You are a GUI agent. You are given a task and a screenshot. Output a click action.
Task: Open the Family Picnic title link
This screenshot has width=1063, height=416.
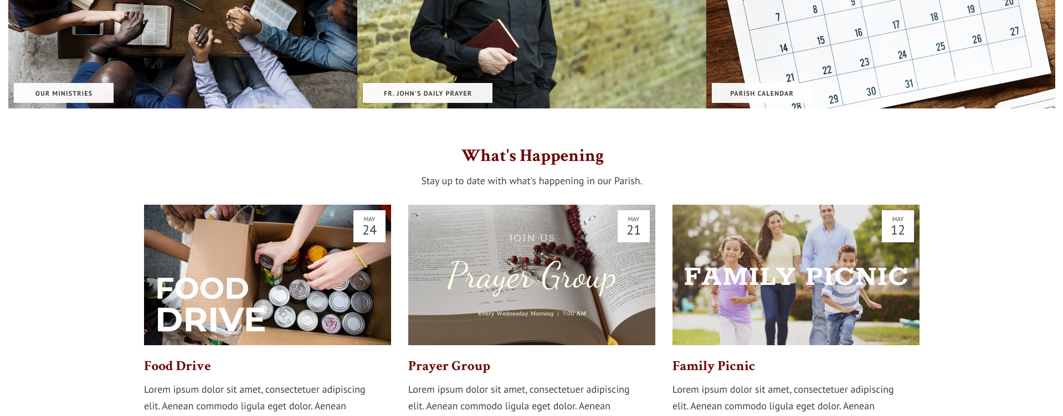pyautogui.click(x=713, y=366)
